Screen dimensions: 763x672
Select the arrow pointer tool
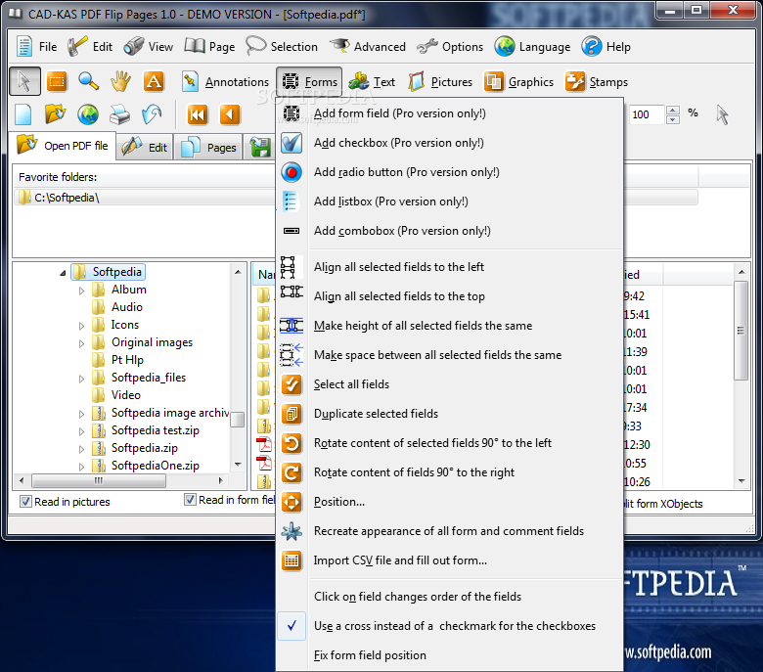tap(24, 81)
